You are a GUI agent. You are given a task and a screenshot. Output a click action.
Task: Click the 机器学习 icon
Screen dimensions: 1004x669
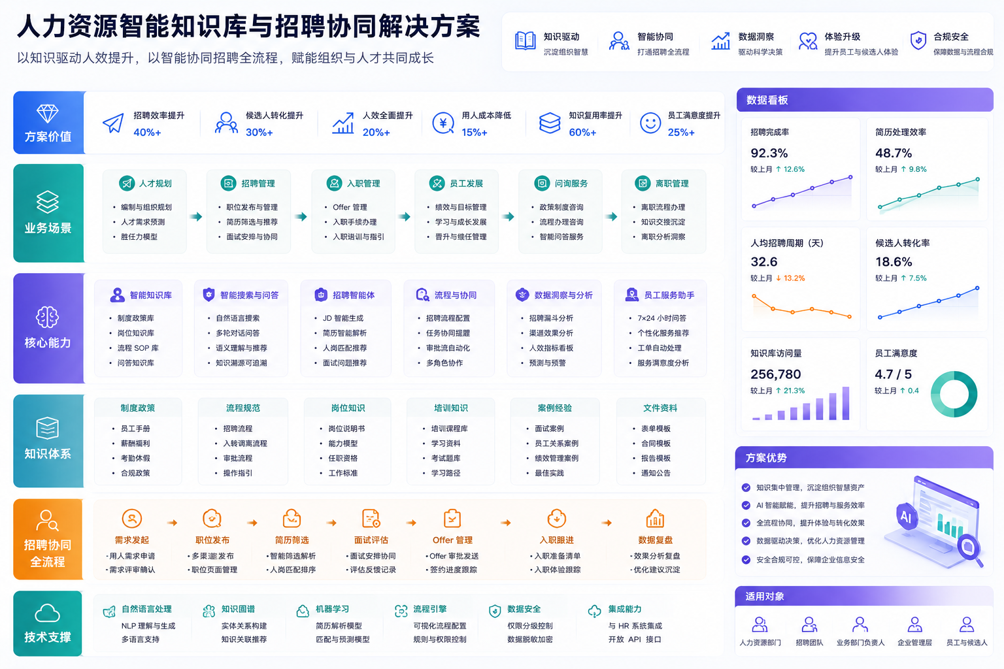coord(303,611)
